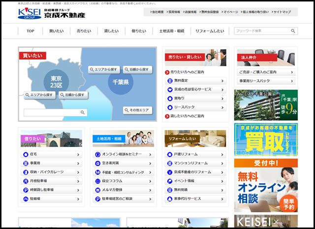Click Tokyo 23区 沿線から探す button
Screen dimensions: 315x229
pyautogui.click(x=73, y=95)
